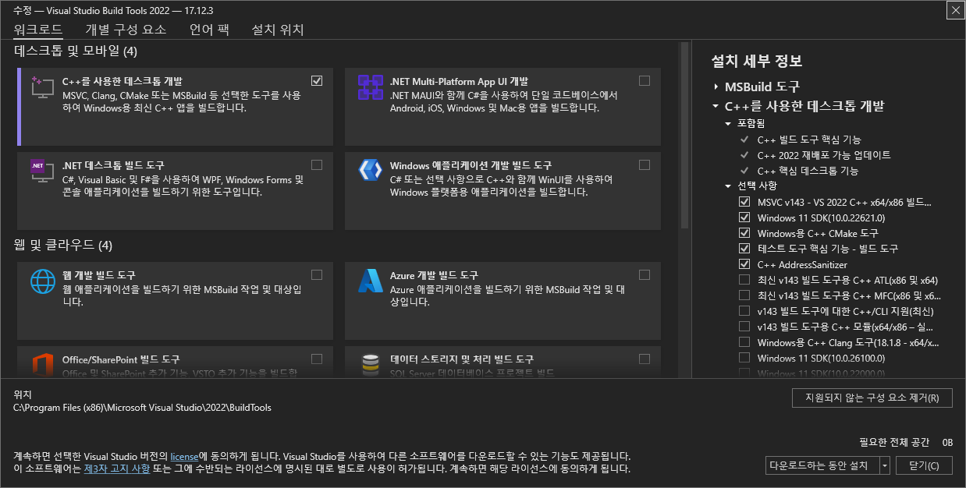Switch to the 언어 팩 tab
This screenshot has height=488, width=966.
208,30
